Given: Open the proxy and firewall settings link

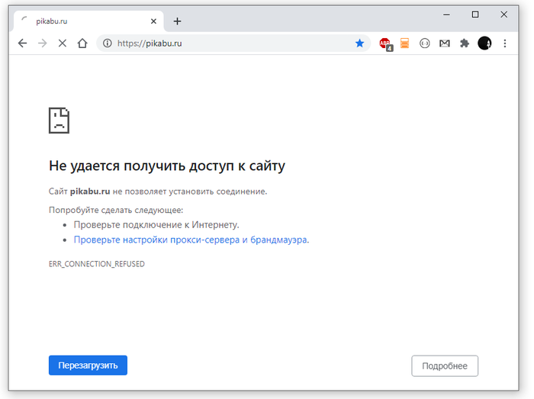Looking at the screenshot, I should 191,240.
